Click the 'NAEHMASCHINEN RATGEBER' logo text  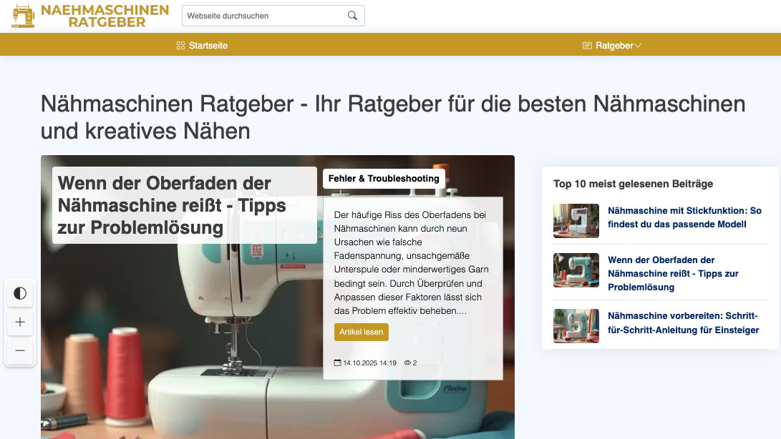pyautogui.click(x=105, y=16)
